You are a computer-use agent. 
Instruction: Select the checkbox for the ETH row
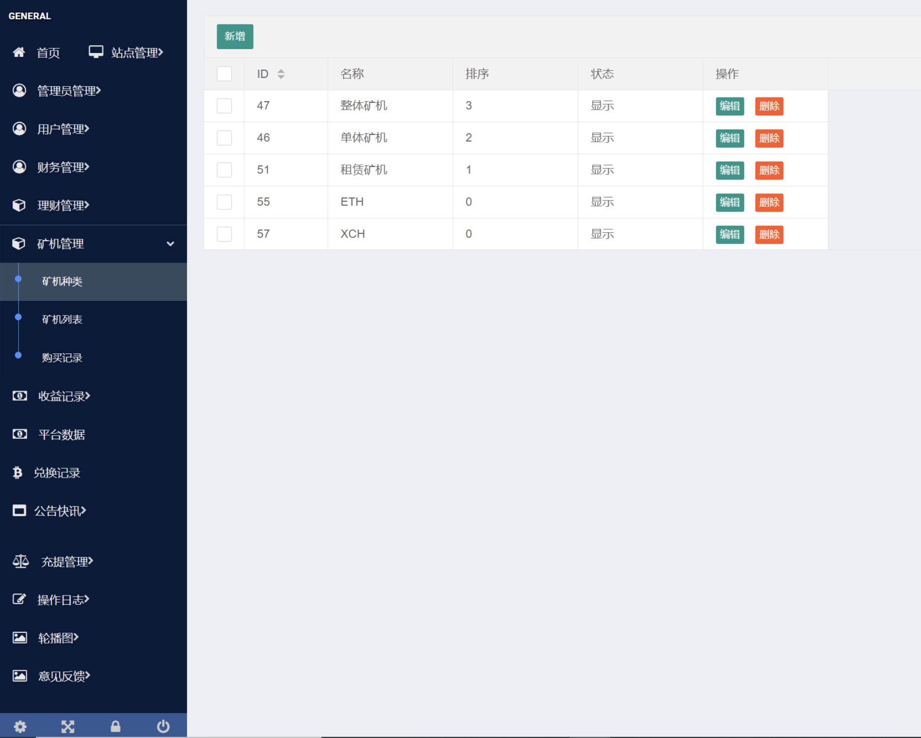224,202
